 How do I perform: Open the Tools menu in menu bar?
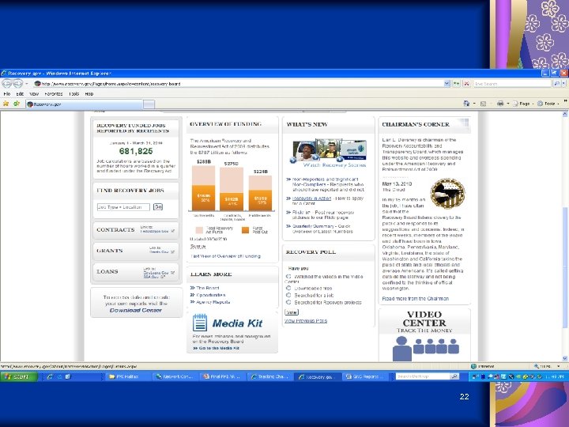tap(73, 93)
